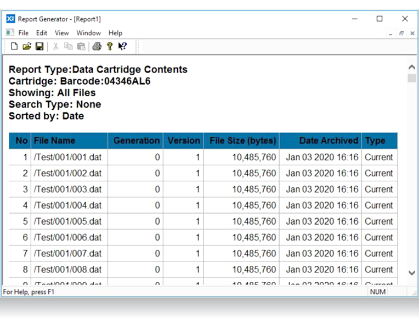
Task: Restore the inner Report1 document window
Action: pyautogui.click(x=401, y=33)
